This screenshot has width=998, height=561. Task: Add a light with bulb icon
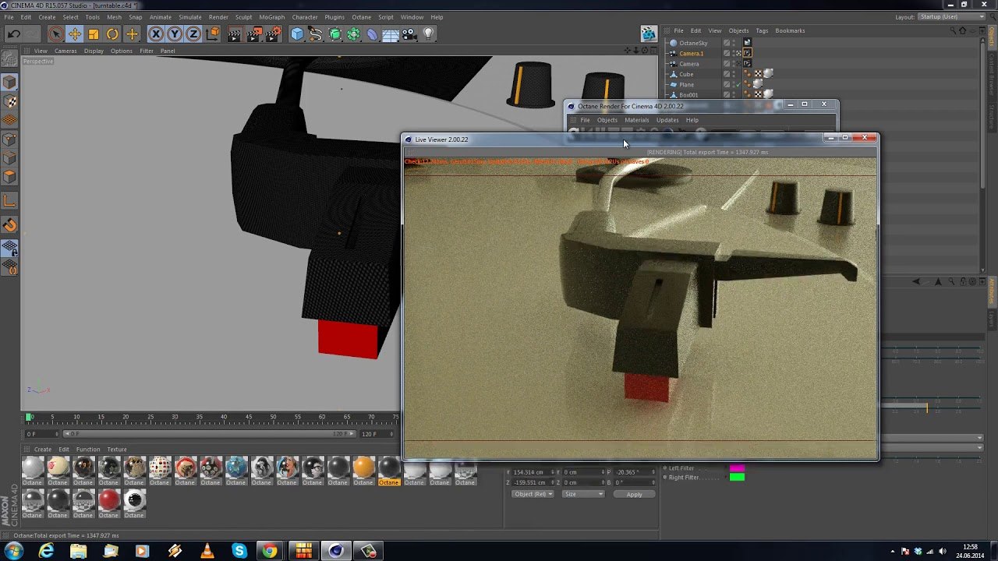point(428,34)
